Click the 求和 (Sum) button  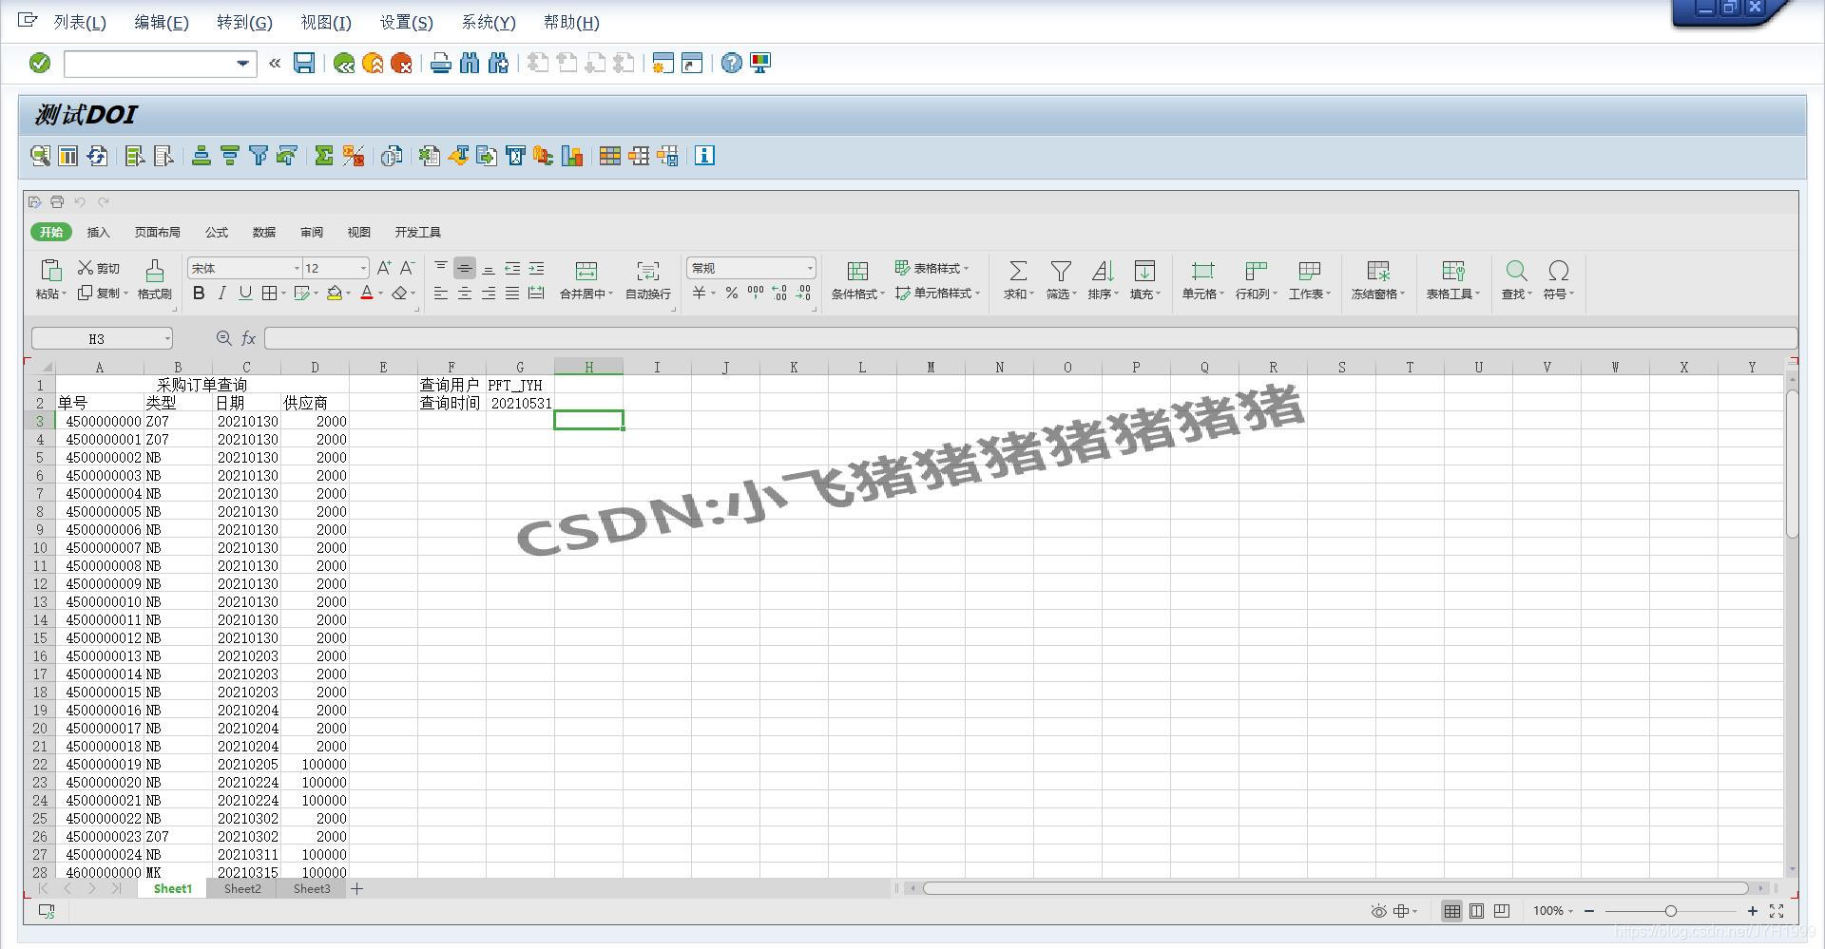[1018, 280]
